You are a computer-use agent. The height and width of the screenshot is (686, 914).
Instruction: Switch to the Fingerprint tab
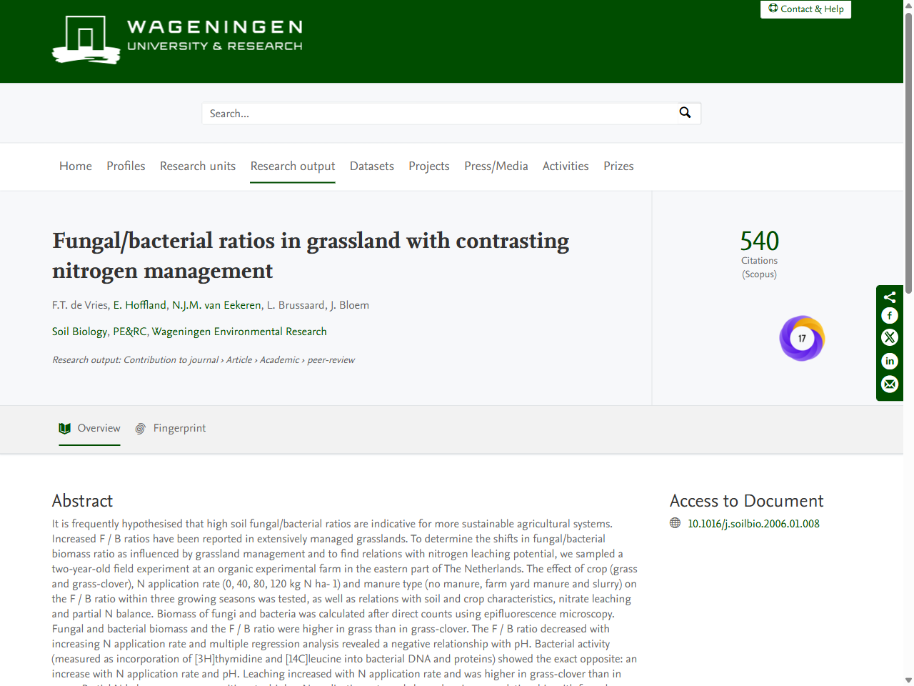coord(179,428)
